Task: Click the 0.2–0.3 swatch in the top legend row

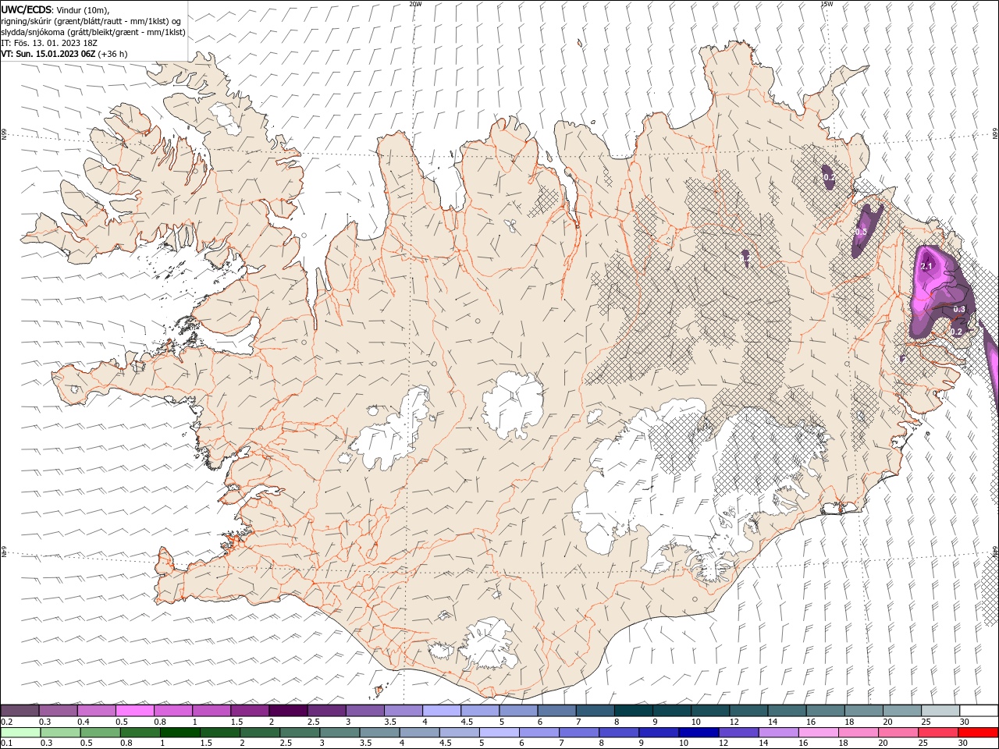Action: 20,711
